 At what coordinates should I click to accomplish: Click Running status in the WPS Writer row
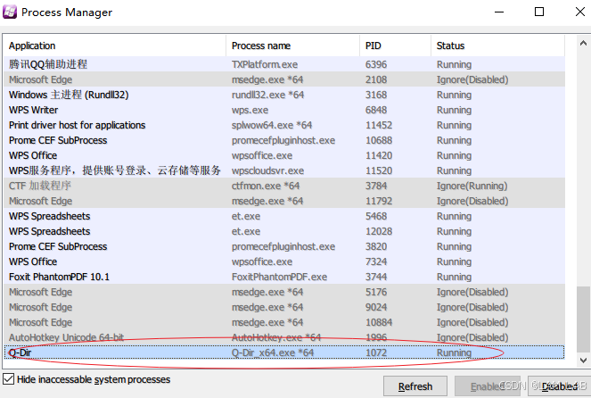[x=454, y=110]
